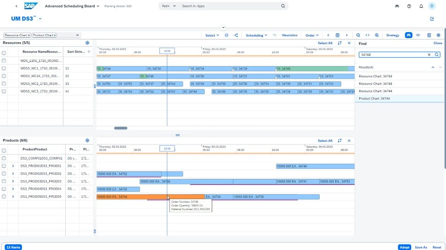Click fullscreen icon of Resource chart
The width and height of the screenshot is (446, 250).
339,43
